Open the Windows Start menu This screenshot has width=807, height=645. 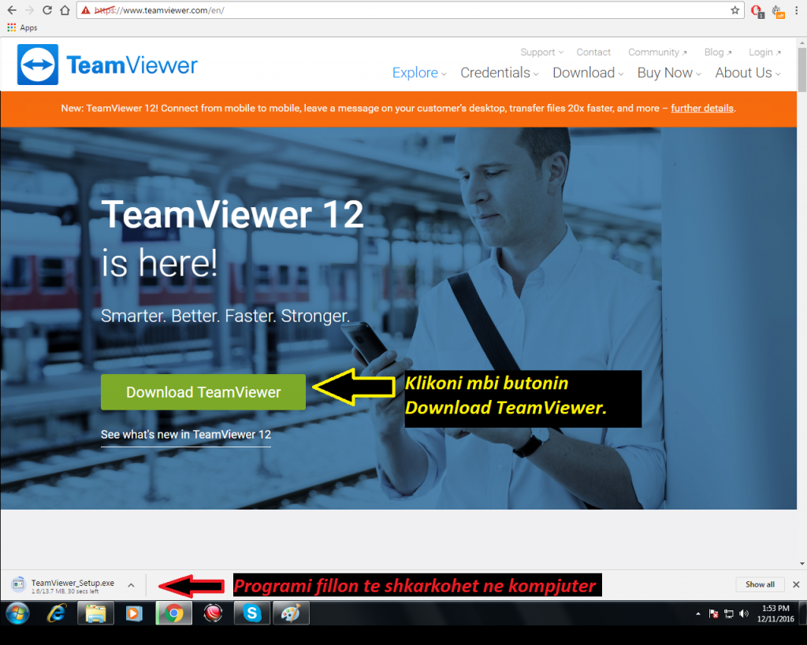click(x=17, y=613)
